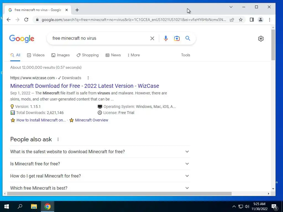Click the scroll right arrow

(269, 194)
